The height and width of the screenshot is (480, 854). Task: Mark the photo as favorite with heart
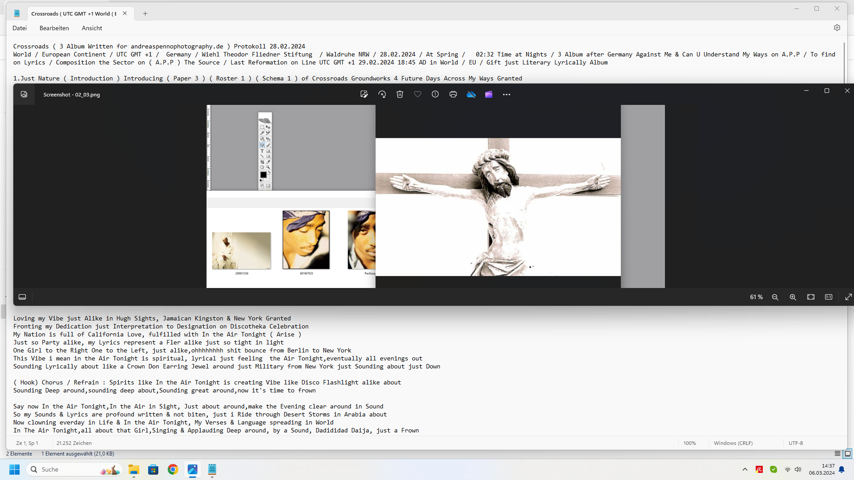[x=418, y=94]
